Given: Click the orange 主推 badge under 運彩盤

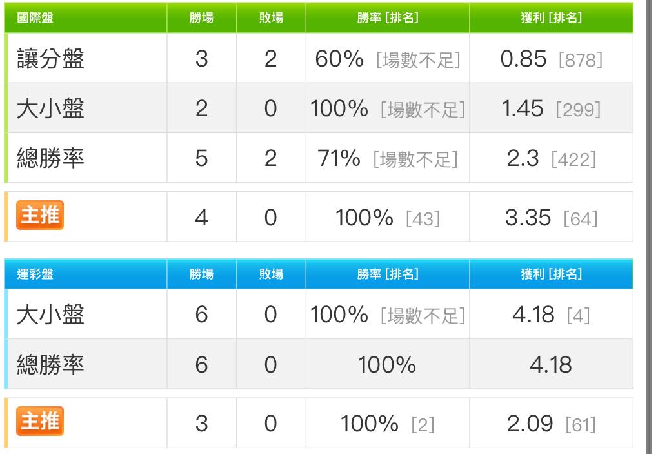Looking at the screenshot, I should (x=40, y=422).
